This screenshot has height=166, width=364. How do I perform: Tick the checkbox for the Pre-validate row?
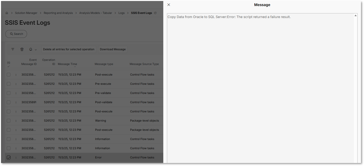9,93
